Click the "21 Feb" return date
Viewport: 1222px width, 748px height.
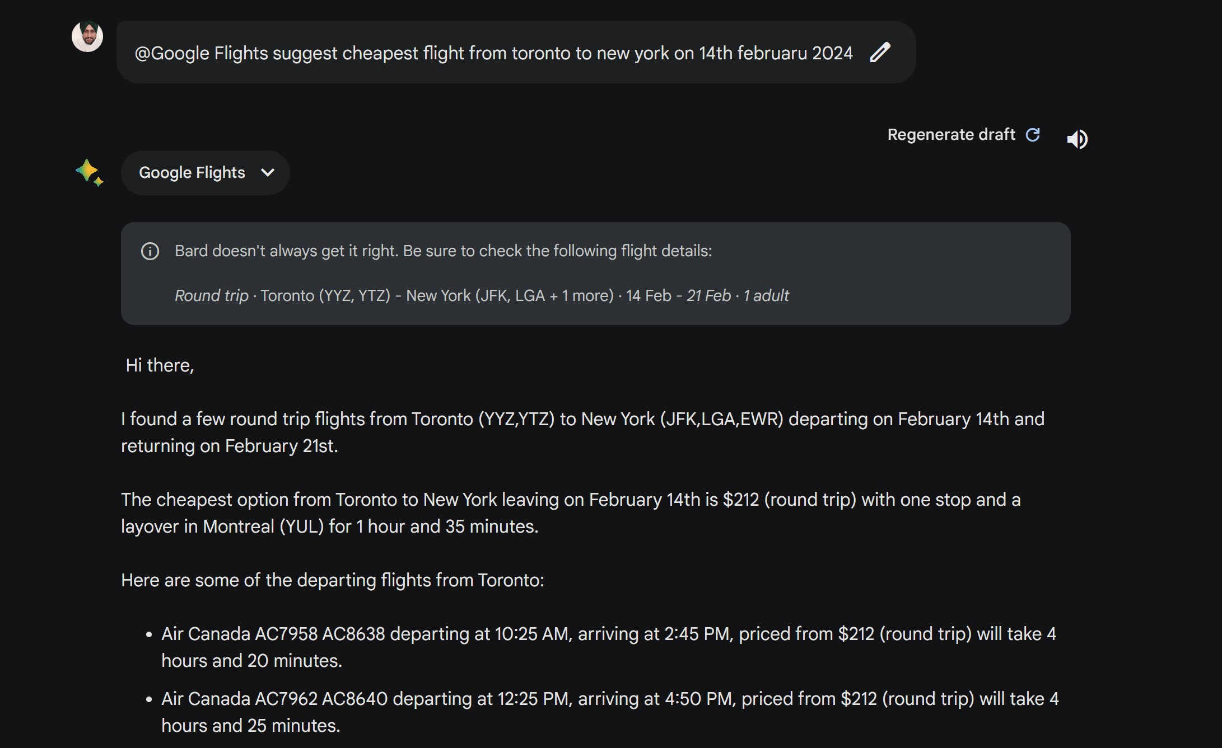708,296
